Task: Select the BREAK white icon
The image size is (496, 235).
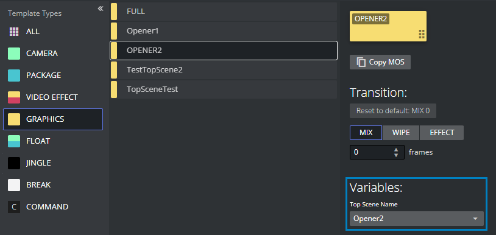Action: click(14, 185)
